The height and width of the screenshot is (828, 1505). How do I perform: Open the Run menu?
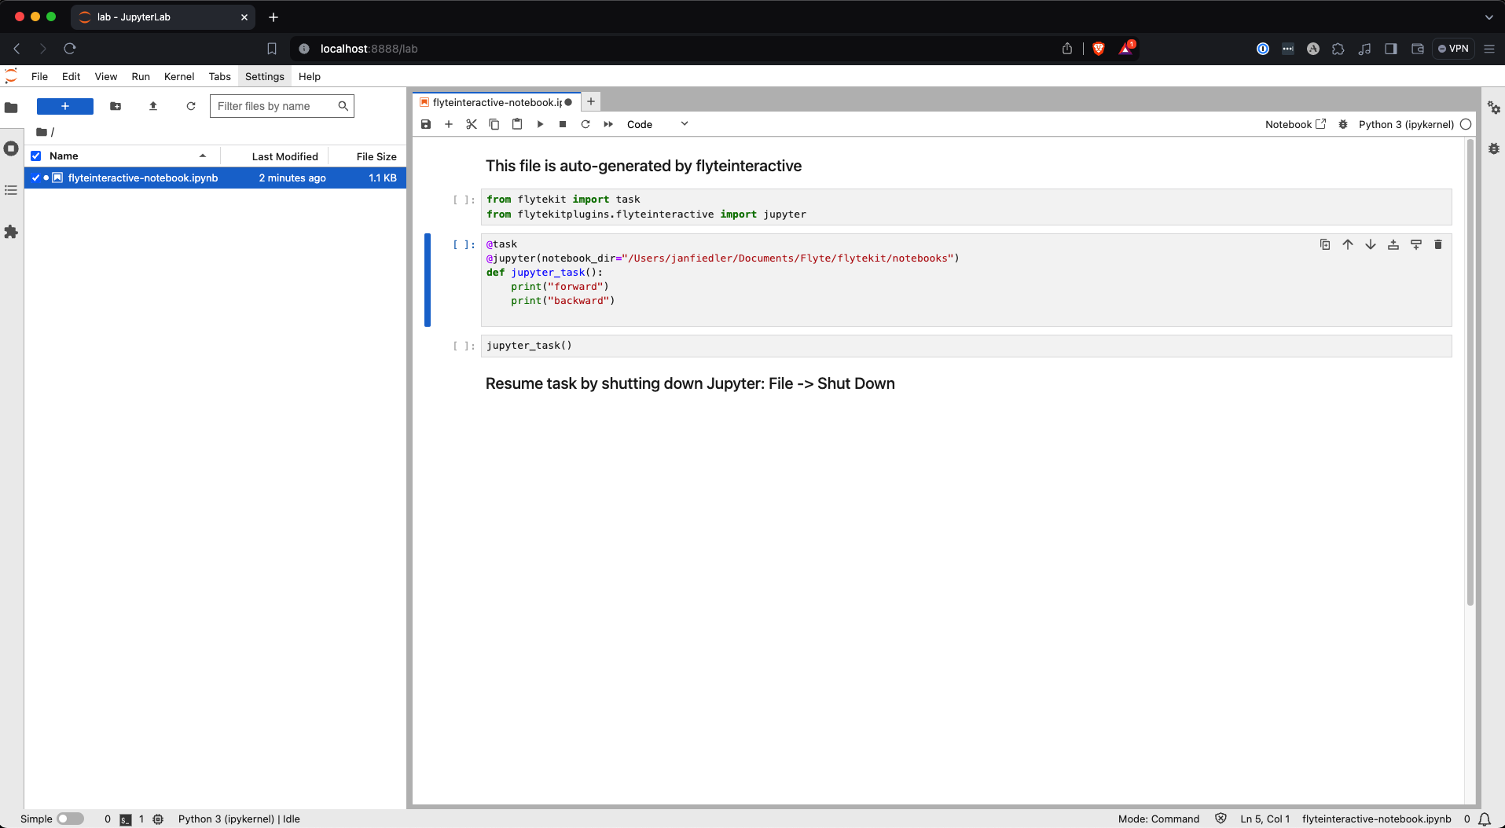pos(141,76)
